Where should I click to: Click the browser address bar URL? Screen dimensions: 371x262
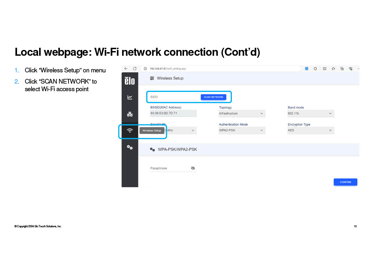(168, 68)
